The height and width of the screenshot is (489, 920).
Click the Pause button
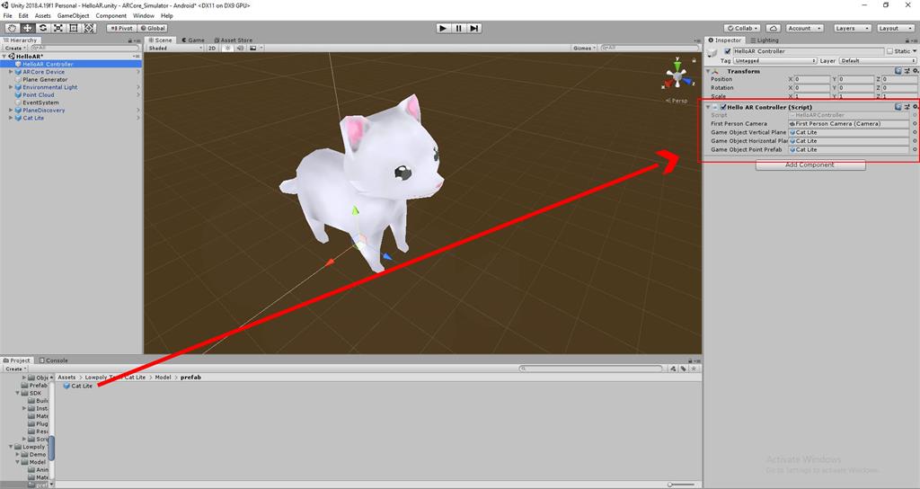(459, 28)
